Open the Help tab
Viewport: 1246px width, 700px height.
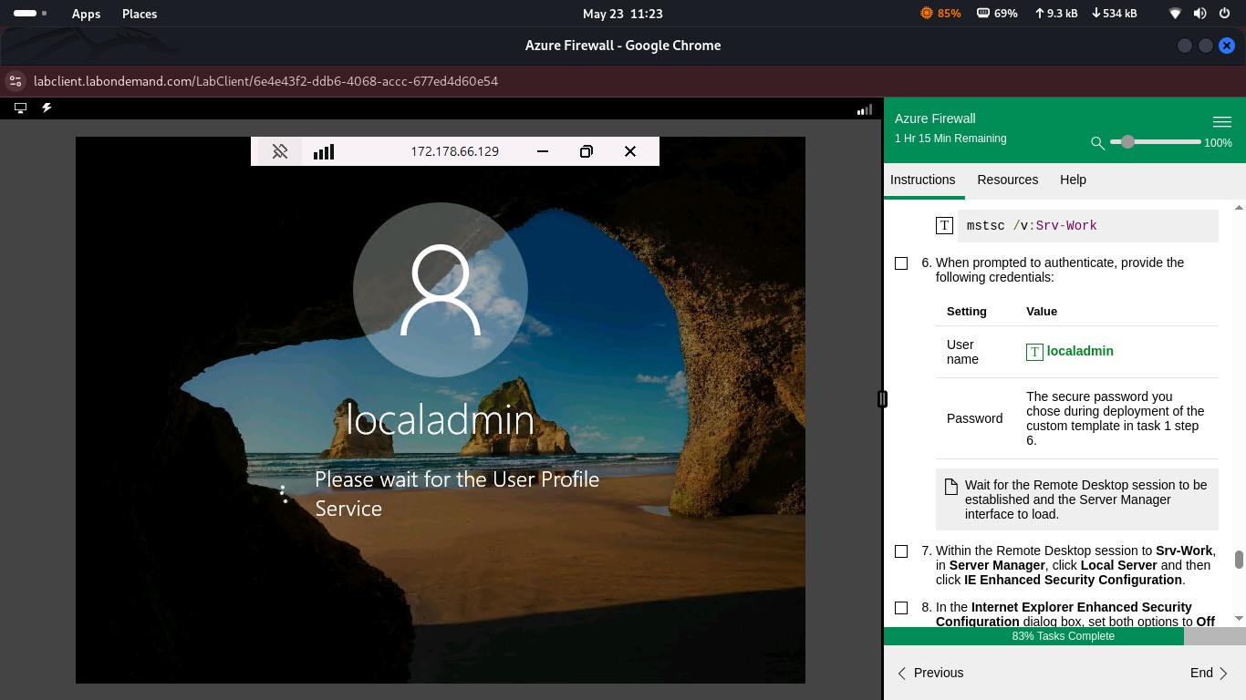1073,180
